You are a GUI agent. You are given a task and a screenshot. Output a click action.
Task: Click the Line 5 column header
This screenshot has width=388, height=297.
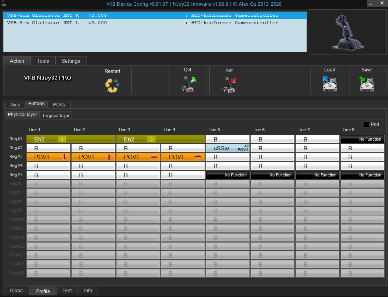tap(214, 130)
